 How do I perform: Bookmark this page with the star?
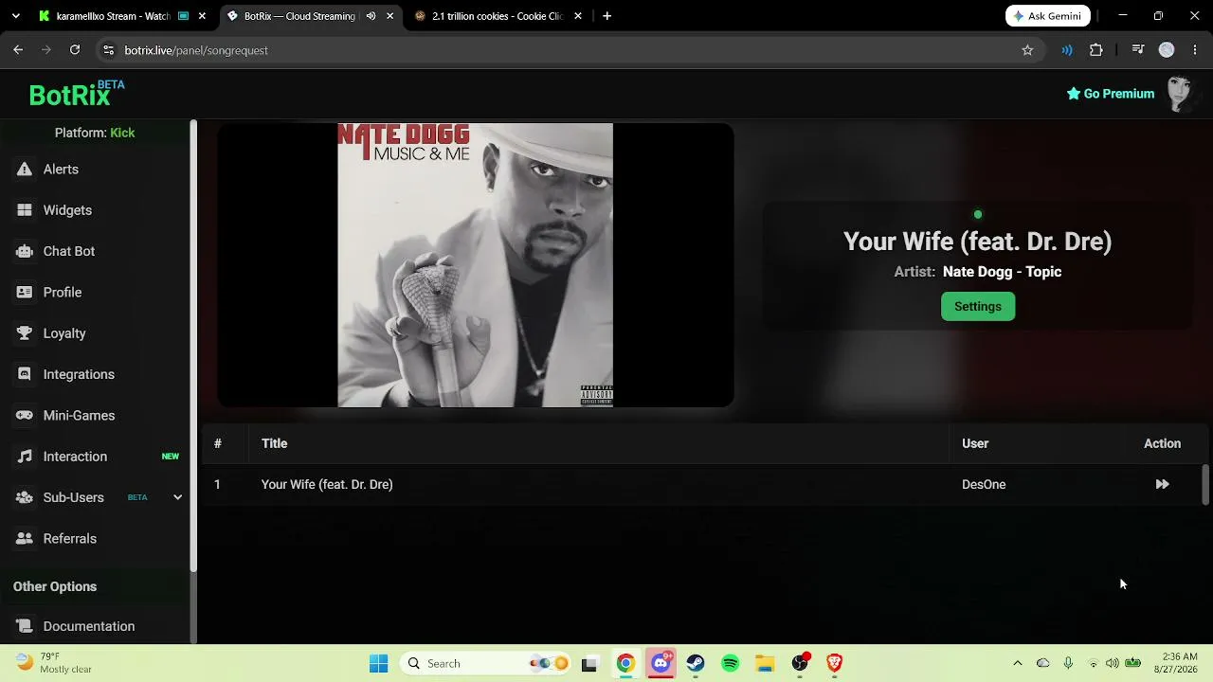tap(1027, 50)
